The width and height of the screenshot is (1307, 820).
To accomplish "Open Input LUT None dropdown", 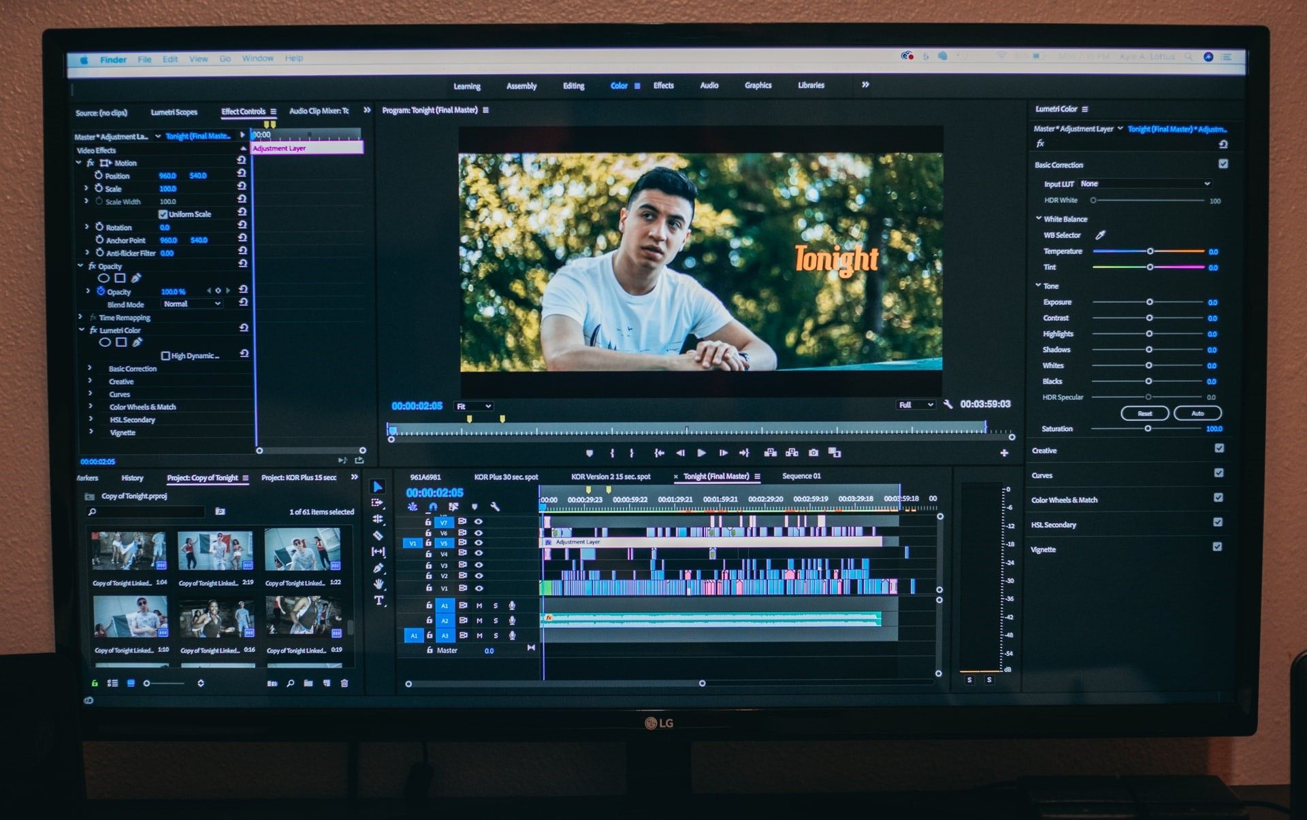I will pos(1146,184).
